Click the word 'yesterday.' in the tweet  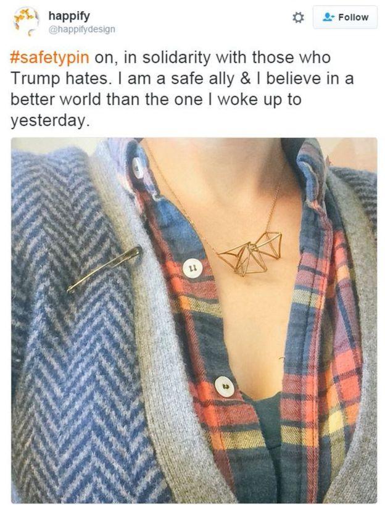click(x=49, y=121)
